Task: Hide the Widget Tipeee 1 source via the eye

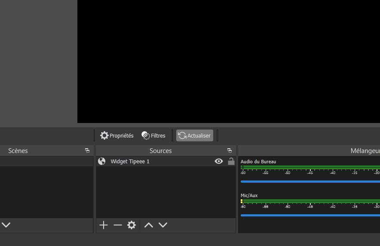Action: tap(219, 162)
